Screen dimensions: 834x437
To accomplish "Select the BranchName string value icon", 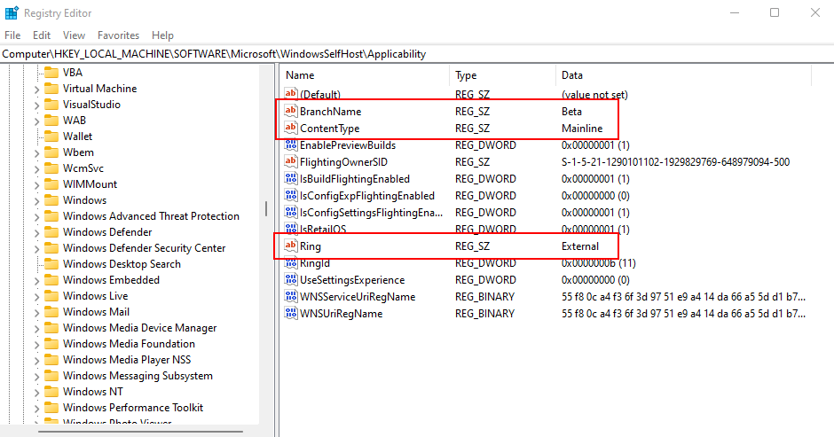I will (x=290, y=111).
